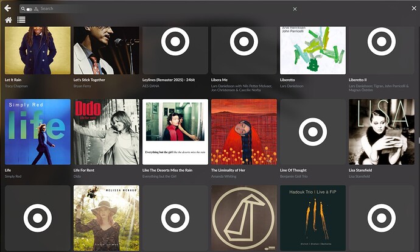Click the 'Line Of Thought' title
The height and width of the screenshot is (252, 420).
tap(293, 170)
